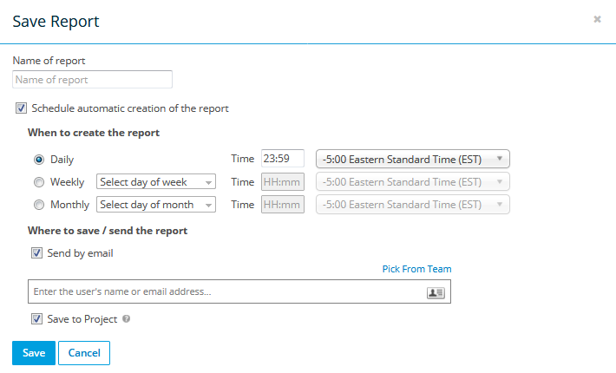Open the Monthly row time zone dropdown
Image resolution: width=616 pixels, height=373 pixels.
[413, 205]
